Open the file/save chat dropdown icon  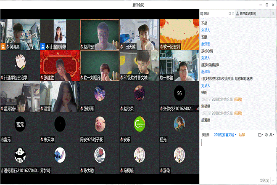pos(261,135)
